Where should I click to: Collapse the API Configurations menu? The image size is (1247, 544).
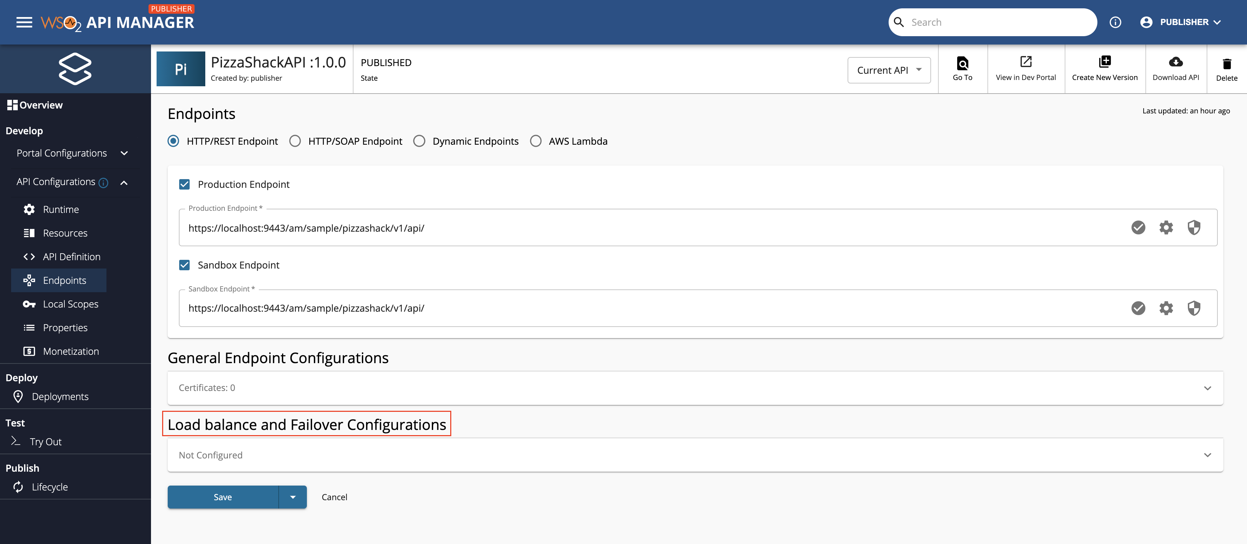point(124,183)
